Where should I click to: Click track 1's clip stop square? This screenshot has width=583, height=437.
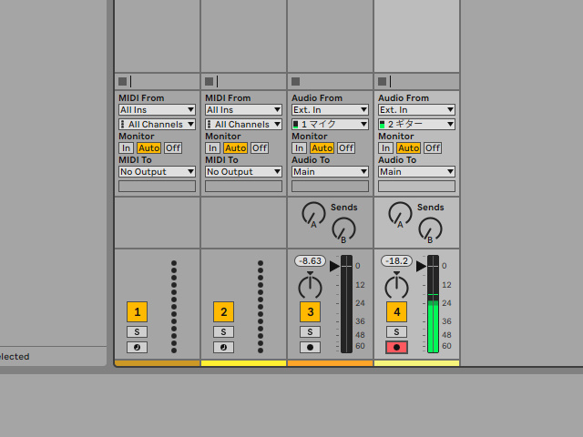click(122, 82)
